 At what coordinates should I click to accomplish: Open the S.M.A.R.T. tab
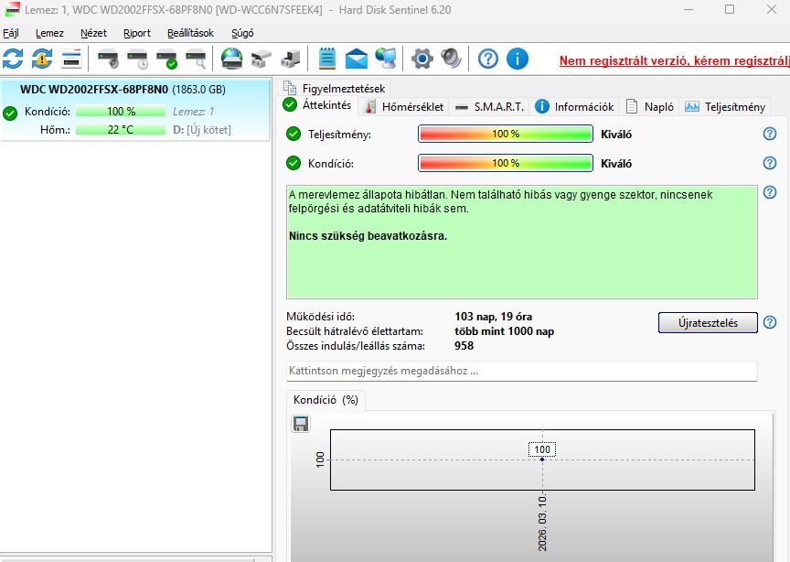[490, 106]
